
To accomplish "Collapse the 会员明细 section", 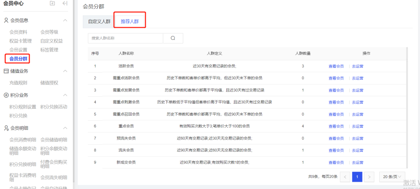I will [x=65, y=128].
